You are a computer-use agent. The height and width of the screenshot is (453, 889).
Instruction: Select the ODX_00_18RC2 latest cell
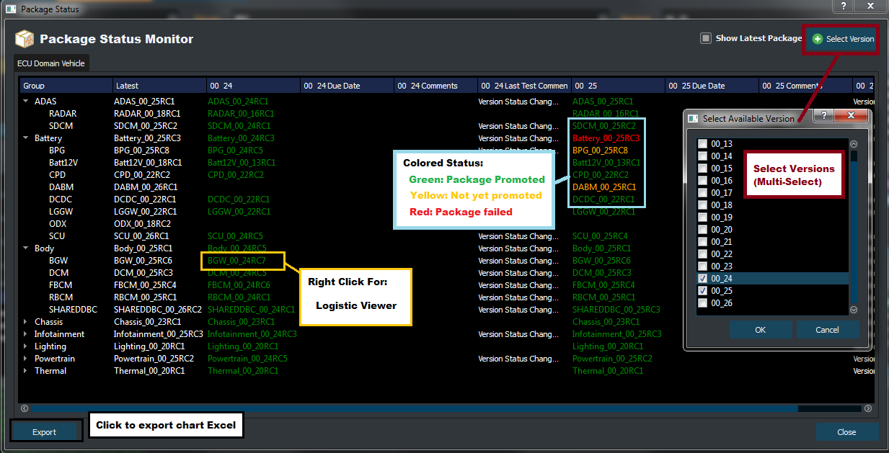pos(142,224)
